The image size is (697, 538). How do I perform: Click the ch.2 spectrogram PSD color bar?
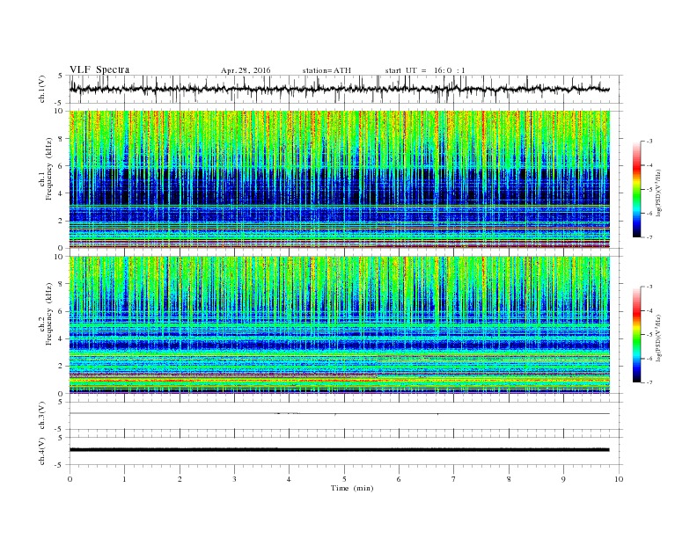(x=636, y=334)
